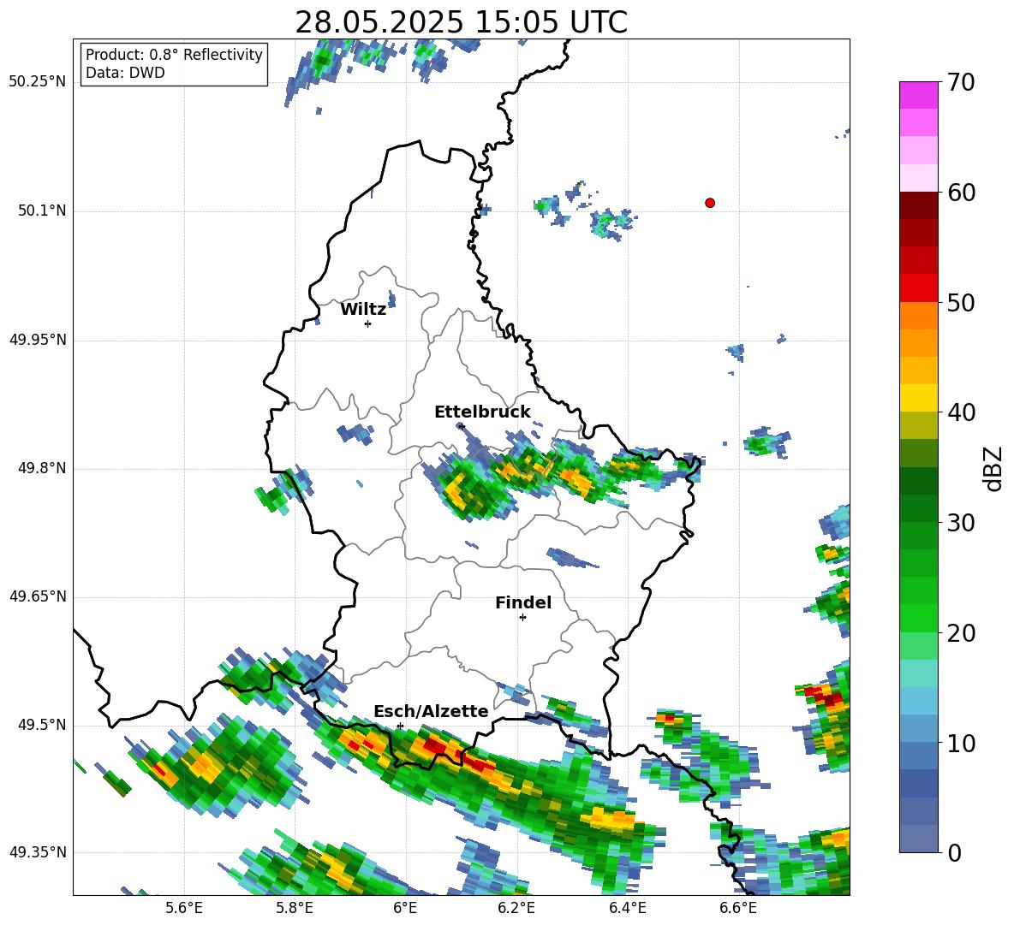1014x925 pixels.
Task: Click the red dot marker on the map
Action: 710,203
